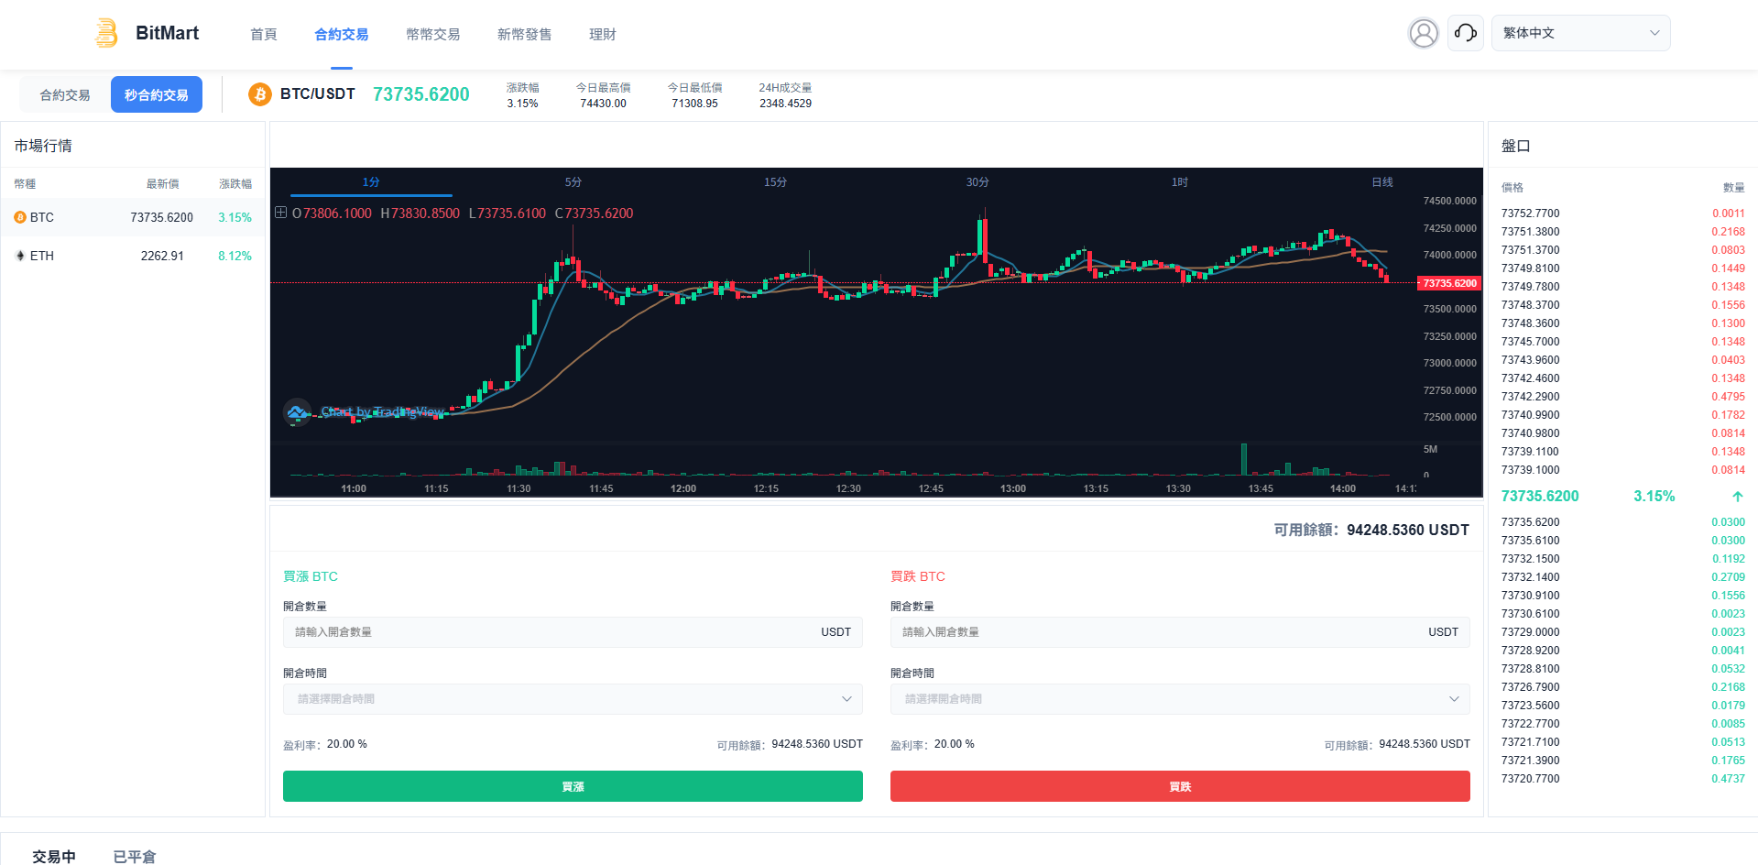This screenshot has width=1758, height=865.
Task: Switch to 秒合約交易 mode
Action: point(157,94)
